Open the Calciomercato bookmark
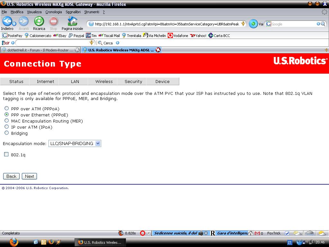 click(x=38, y=35)
